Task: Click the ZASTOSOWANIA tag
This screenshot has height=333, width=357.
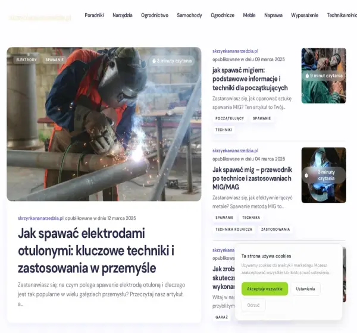Action: [x=275, y=229]
